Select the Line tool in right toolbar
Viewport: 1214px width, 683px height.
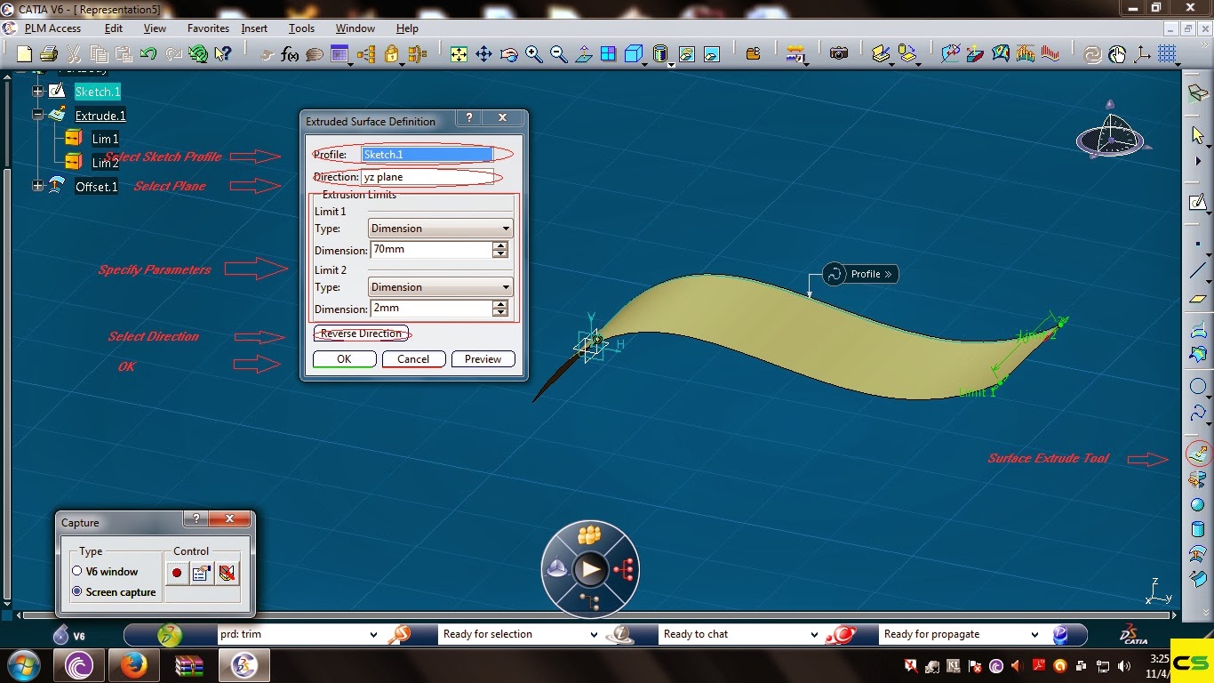click(1198, 269)
